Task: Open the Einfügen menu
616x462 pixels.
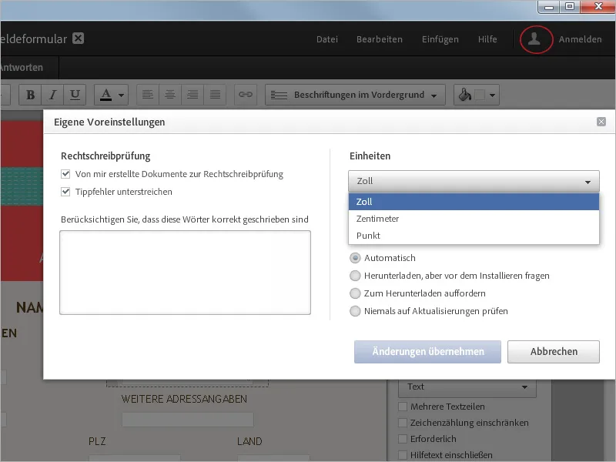Action: pos(440,39)
